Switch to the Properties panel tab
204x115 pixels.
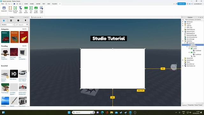coord(195,105)
